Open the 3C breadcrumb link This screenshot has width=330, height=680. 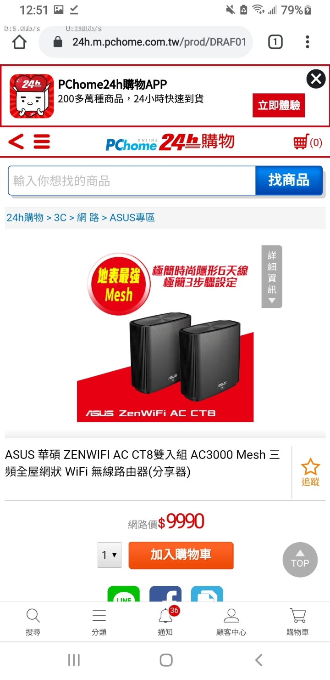tap(60, 217)
